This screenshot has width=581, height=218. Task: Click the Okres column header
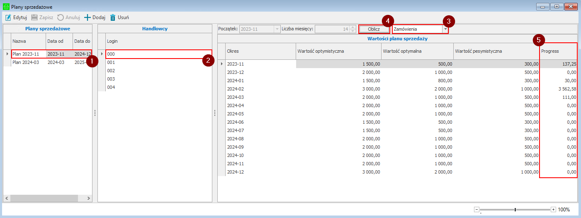pyautogui.click(x=260, y=51)
